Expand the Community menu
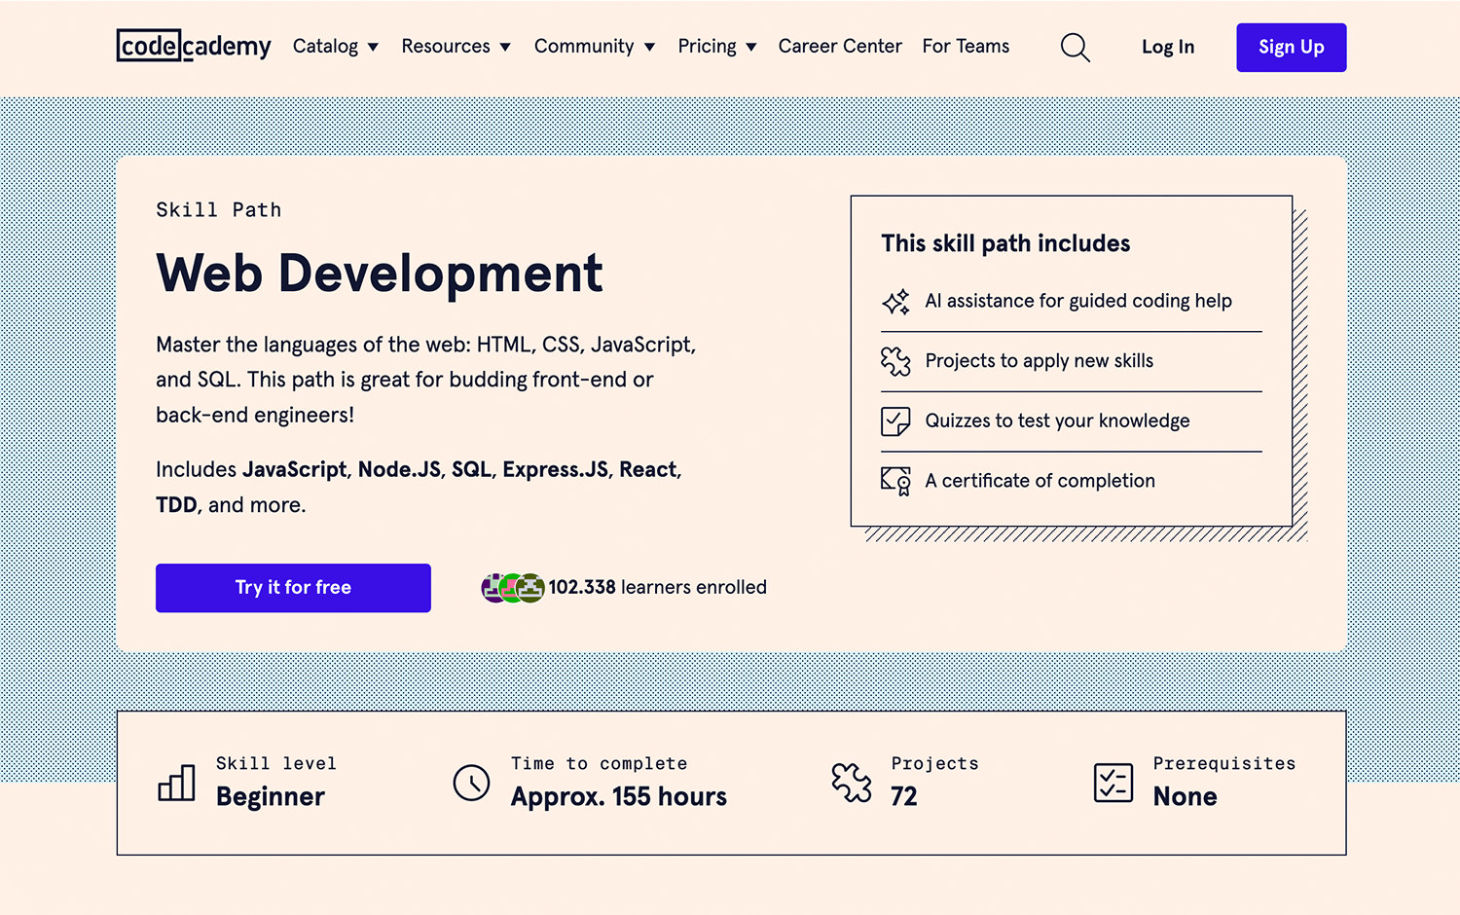 pos(594,47)
